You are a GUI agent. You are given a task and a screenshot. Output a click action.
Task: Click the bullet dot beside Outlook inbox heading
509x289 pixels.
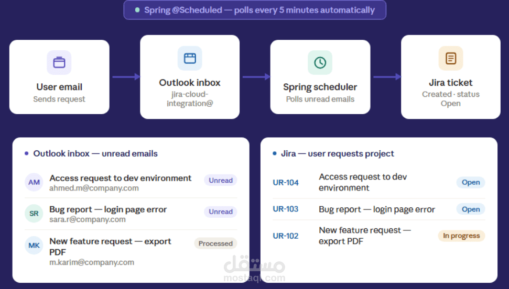pos(27,153)
